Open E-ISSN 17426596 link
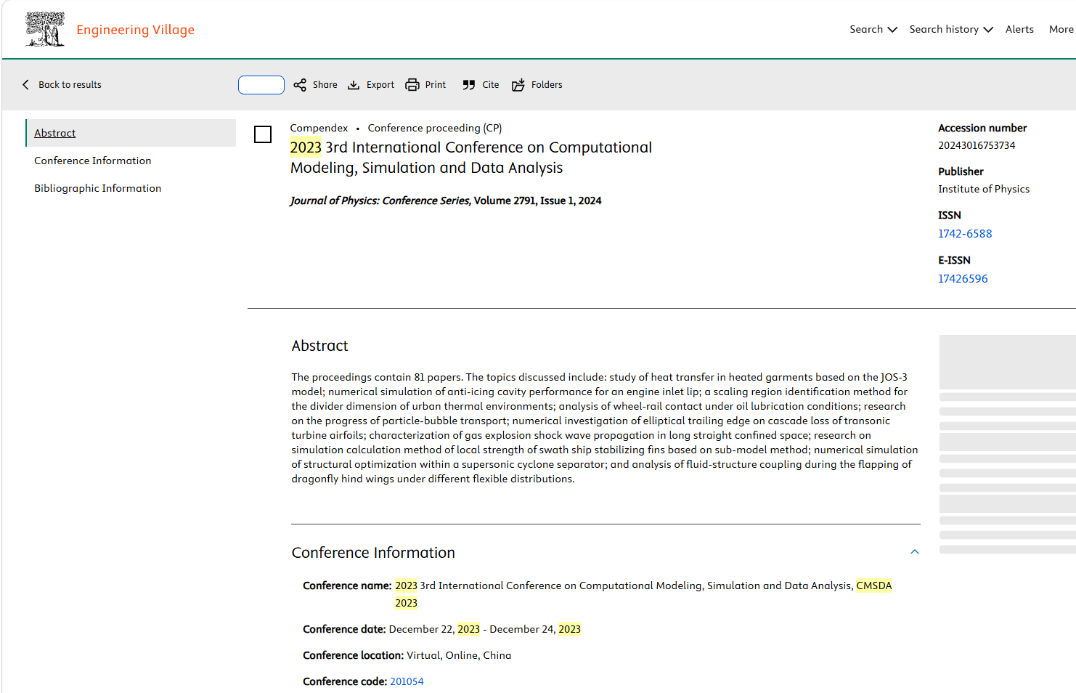The width and height of the screenshot is (1076, 693). coord(963,279)
